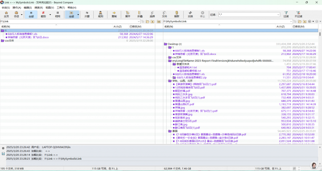Select the csv文件 folder in left pane
The height and width of the screenshot is (171, 322).
point(77,41)
